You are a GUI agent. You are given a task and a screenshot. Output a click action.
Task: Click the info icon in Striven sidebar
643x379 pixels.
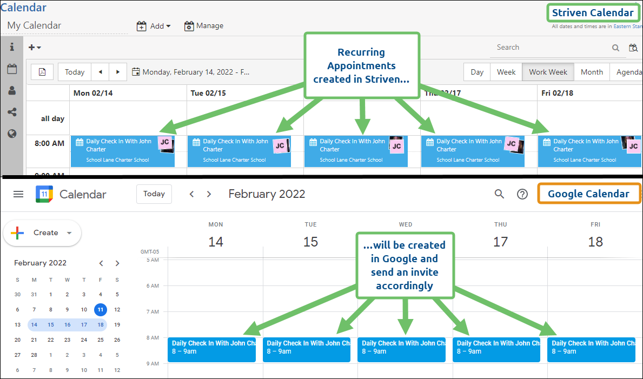pos(12,47)
